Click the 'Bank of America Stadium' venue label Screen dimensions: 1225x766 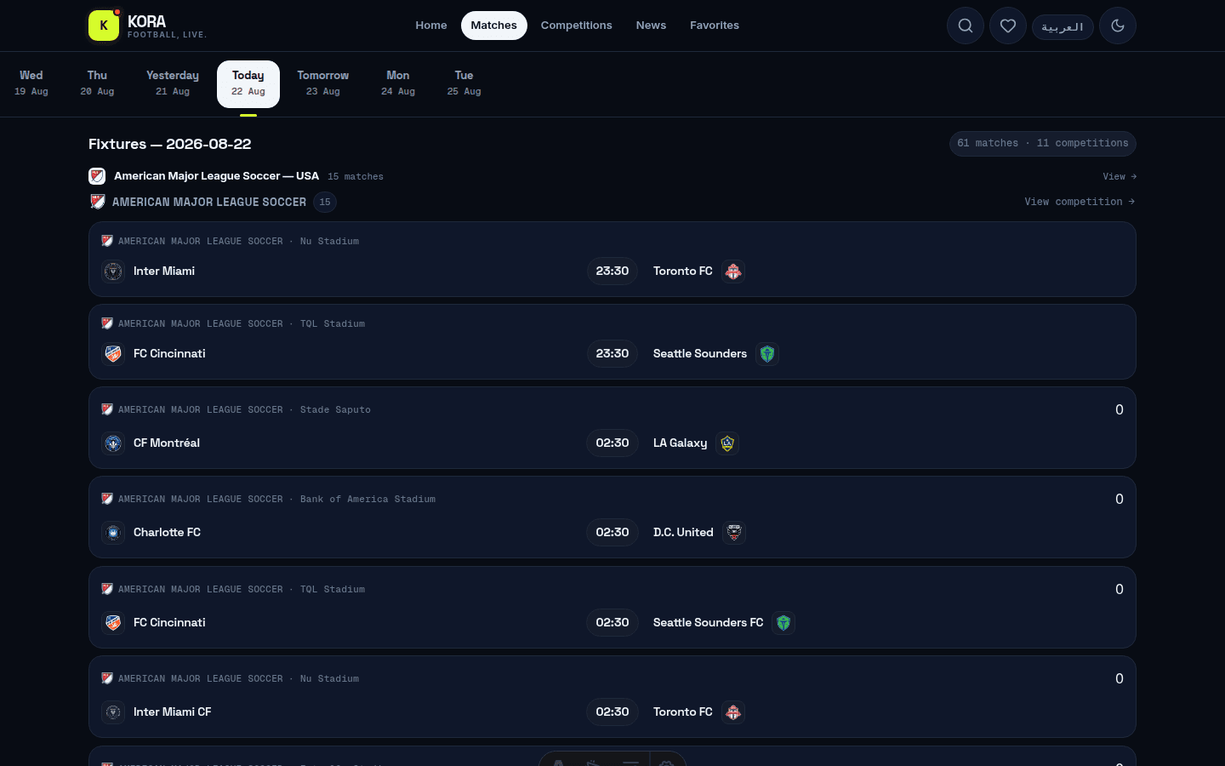pyautogui.click(x=367, y=500)
